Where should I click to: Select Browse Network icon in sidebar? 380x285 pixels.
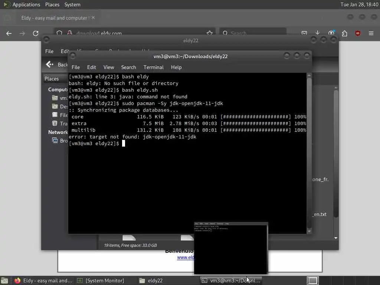click(x=55, y=141)
